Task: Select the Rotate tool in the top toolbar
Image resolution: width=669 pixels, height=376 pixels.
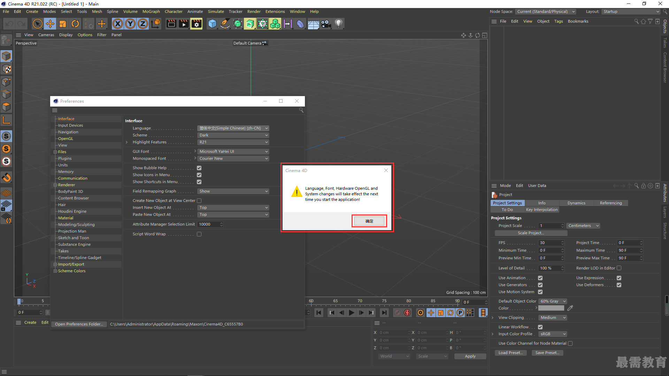Action: (75, 24)
